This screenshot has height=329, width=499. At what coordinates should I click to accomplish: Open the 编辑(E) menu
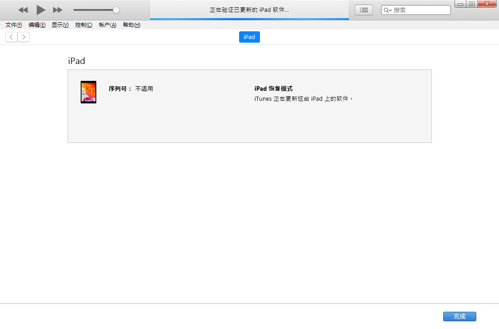coord(37,25)
